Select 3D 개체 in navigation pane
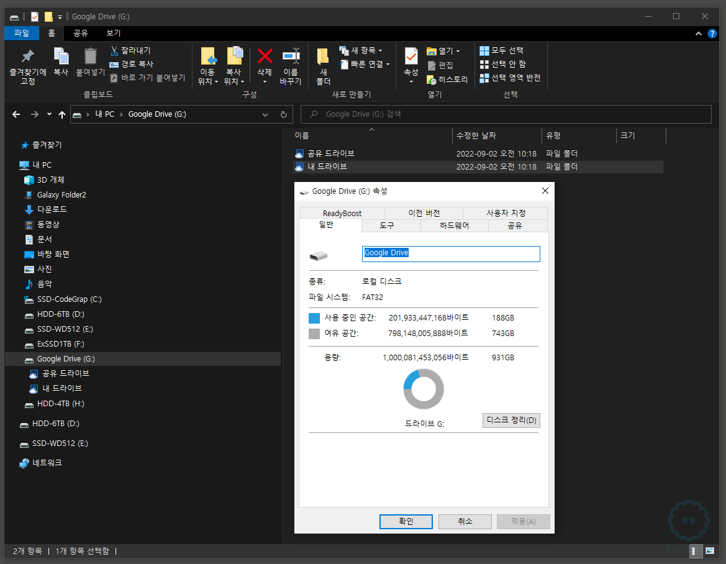The height and width of the screenshot is (564, 726). (x=50, y=180)
